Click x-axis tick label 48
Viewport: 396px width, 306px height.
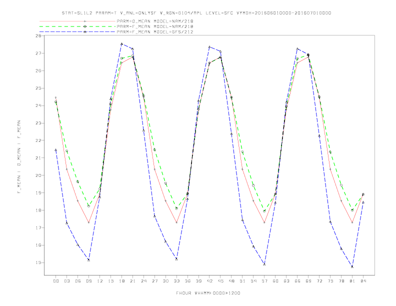pyautogui.click(x=231, y=281)
